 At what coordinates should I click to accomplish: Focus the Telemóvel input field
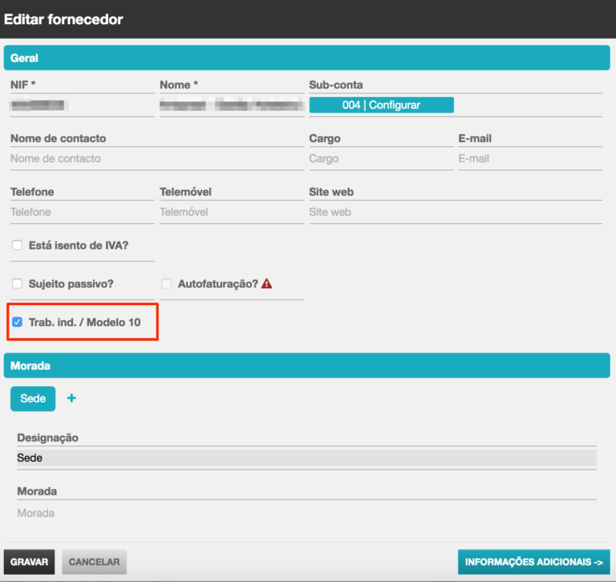[x=231, y=212]
